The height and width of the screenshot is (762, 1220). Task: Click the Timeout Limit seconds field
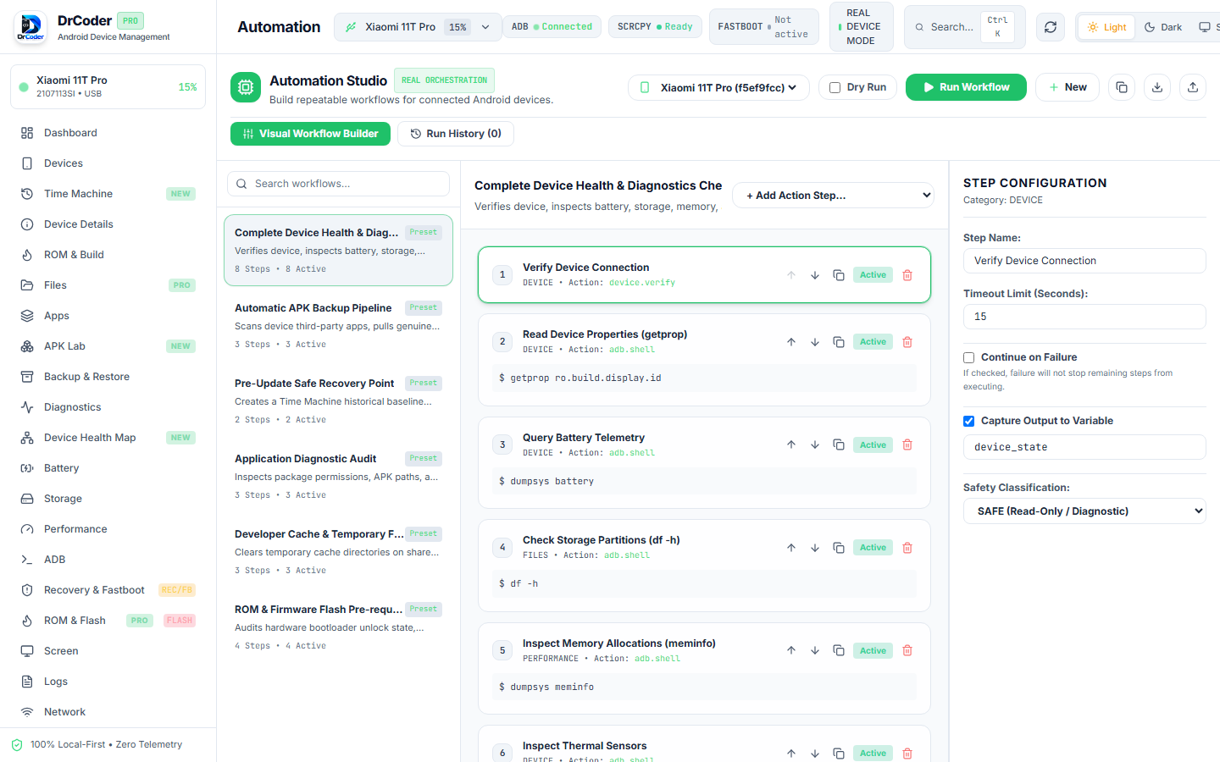1084,317
